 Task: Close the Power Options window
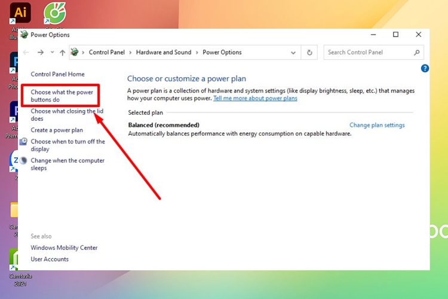pyautogui.click(x=418, y=35)
